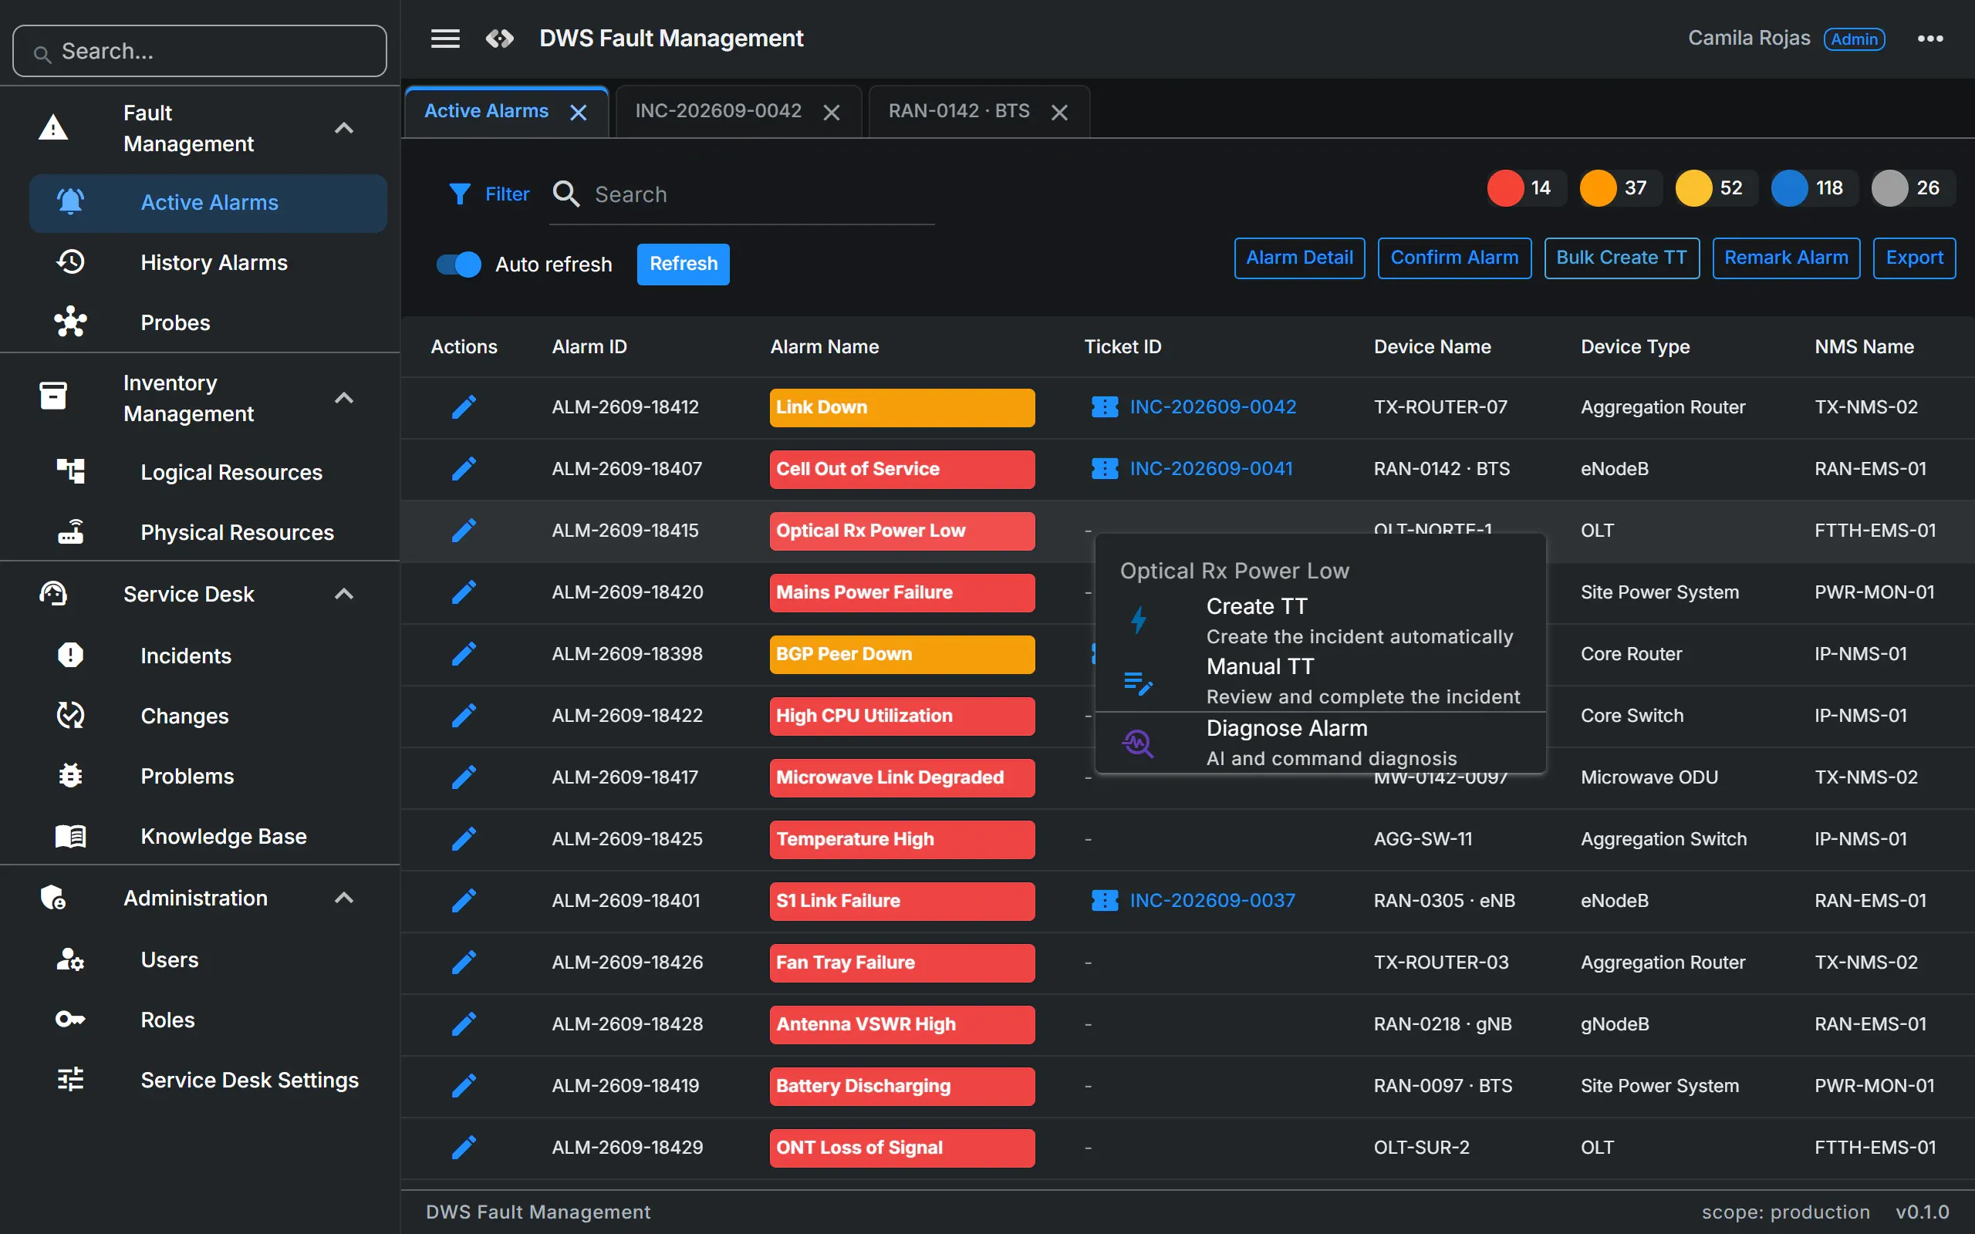This screenshot has height=1234, width=1975.
Task: Collapse the Fault Management section
Action: tap(344, 128)
